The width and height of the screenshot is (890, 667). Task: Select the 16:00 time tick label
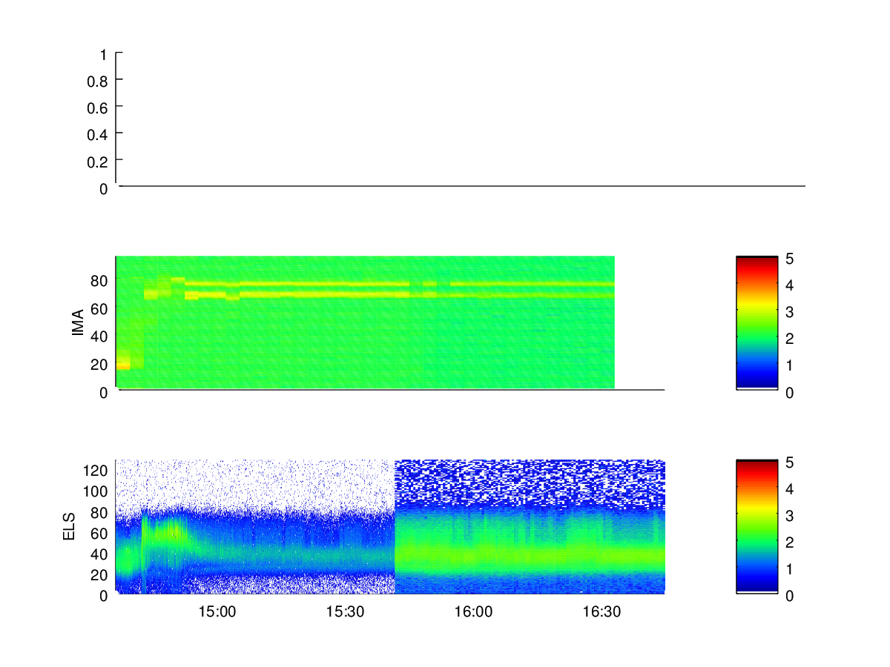[474, 612]
